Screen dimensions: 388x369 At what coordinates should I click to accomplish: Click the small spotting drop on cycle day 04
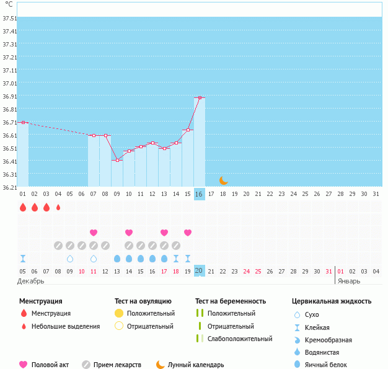(58, 208)
